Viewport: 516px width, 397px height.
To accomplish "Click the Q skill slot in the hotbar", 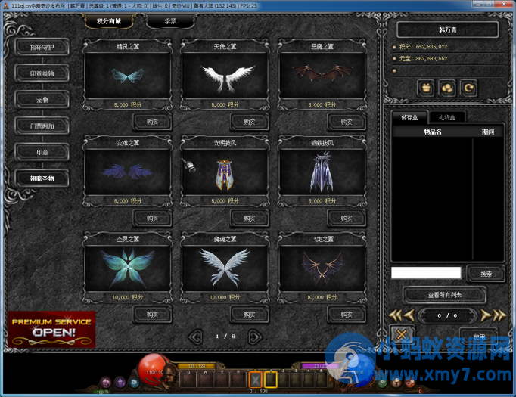I will (x=188, y=380).
